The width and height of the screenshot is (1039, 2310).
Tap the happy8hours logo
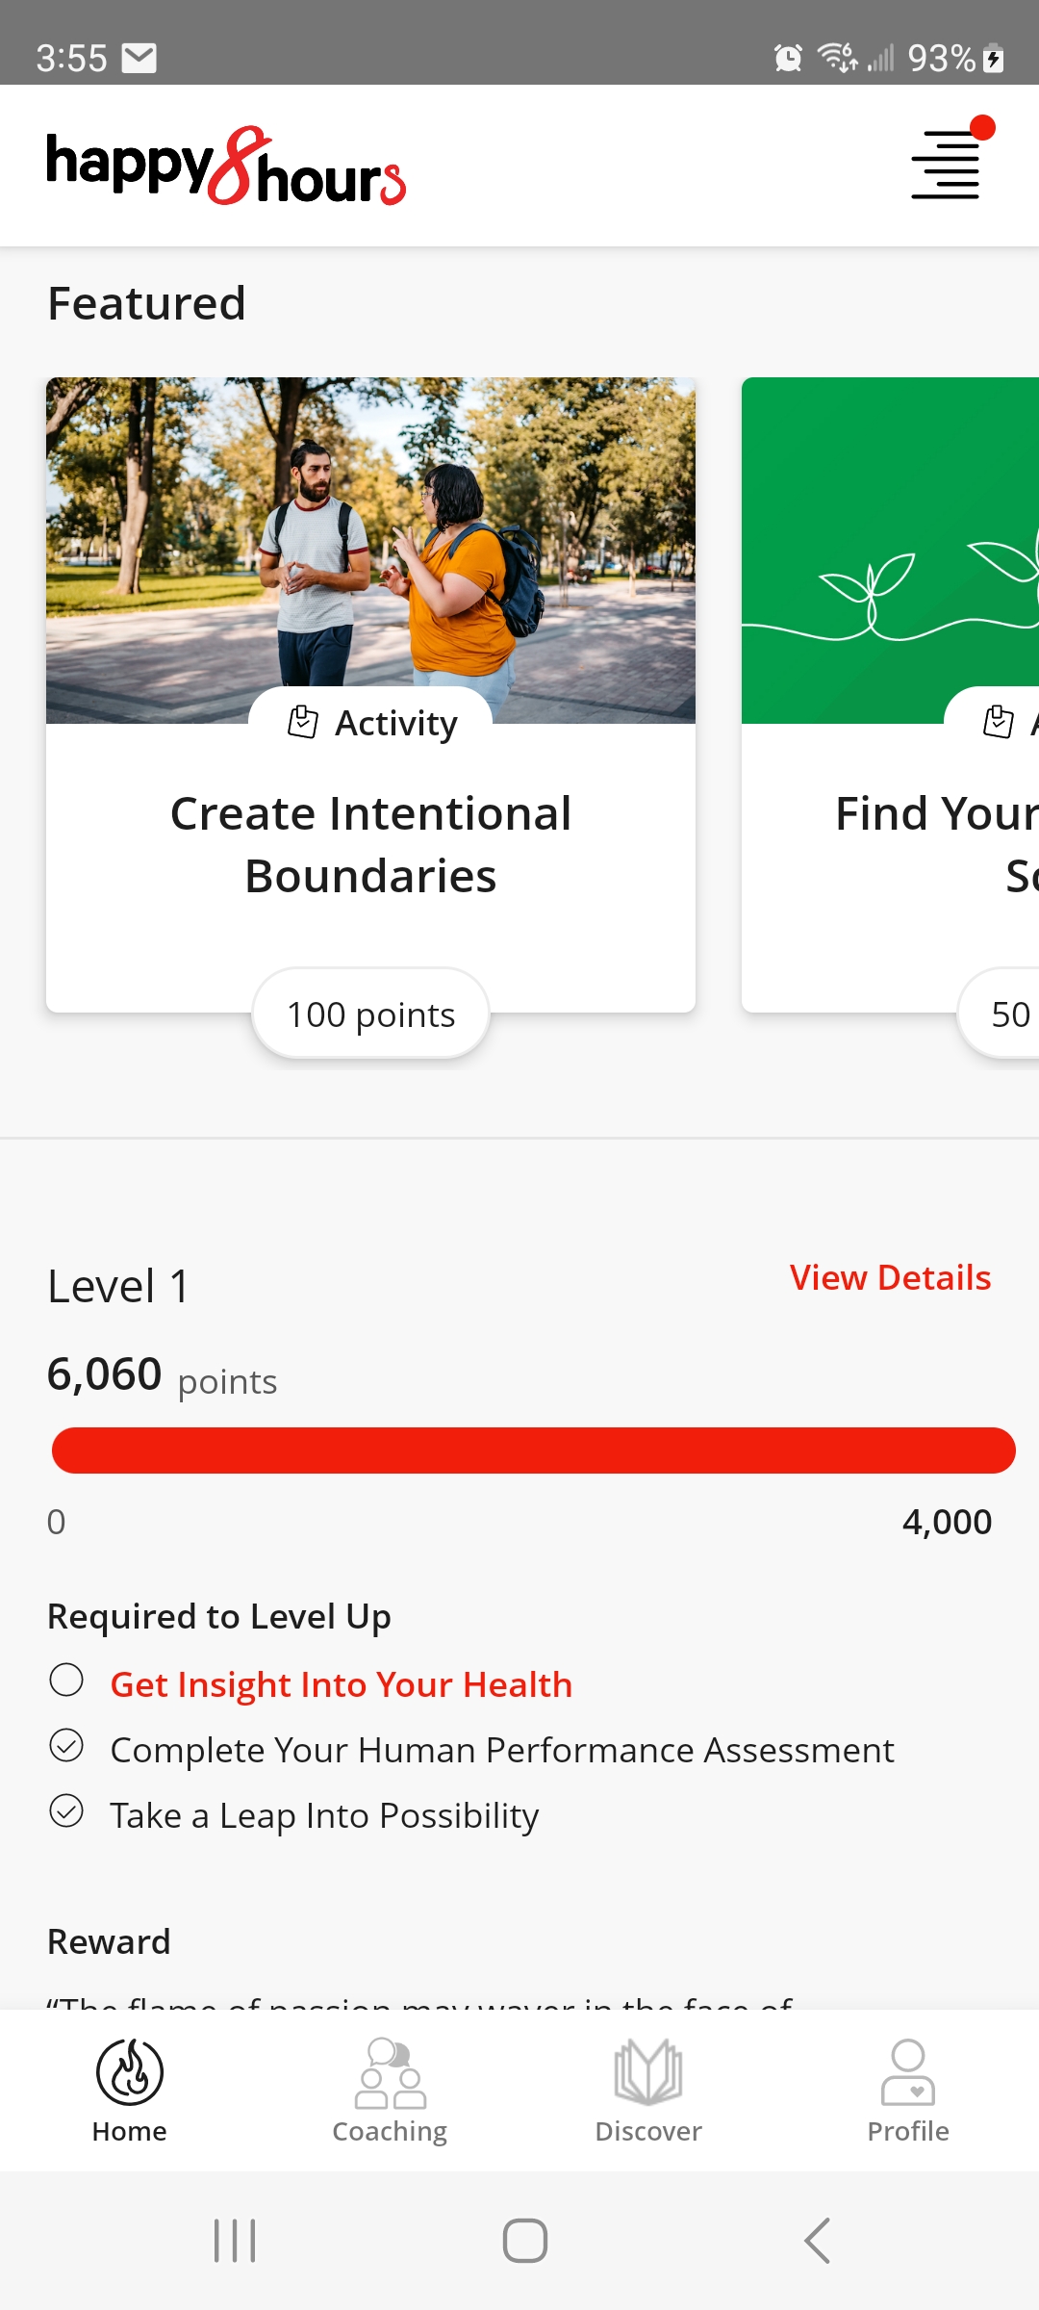pos(226,166)
